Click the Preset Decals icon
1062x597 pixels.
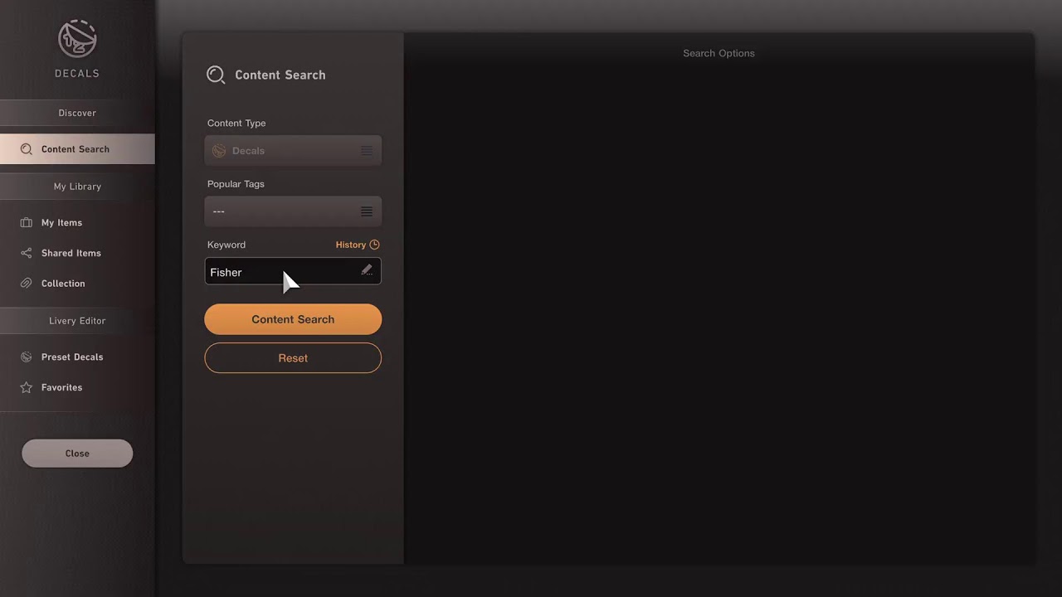click(27, 357)
